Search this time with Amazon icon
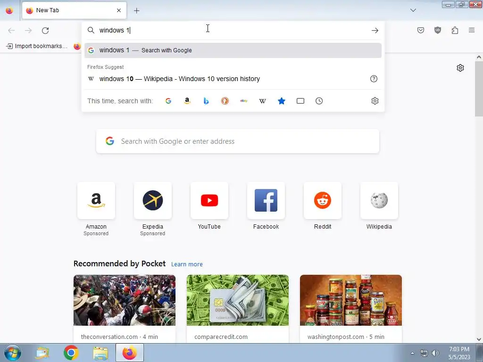The height and width of the screenshot is (362, 483). point(187,101)
